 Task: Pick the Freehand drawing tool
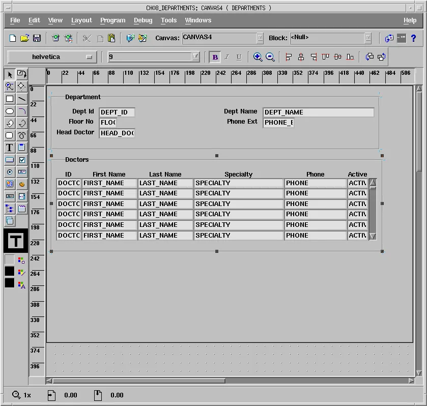21,135
